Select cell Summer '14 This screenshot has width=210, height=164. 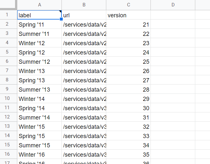coord(39,117)
